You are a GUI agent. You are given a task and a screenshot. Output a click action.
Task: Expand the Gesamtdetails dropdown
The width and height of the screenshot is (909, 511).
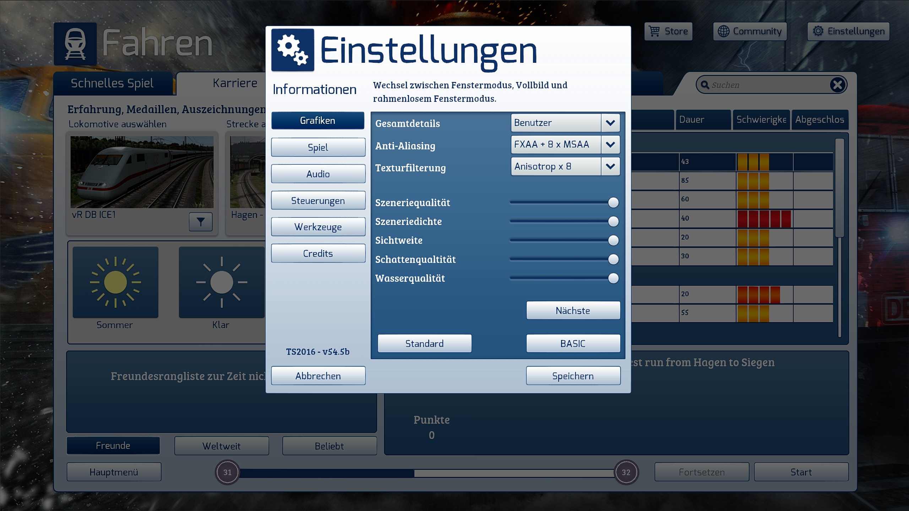pyautogui.click(x=610, y=123)
